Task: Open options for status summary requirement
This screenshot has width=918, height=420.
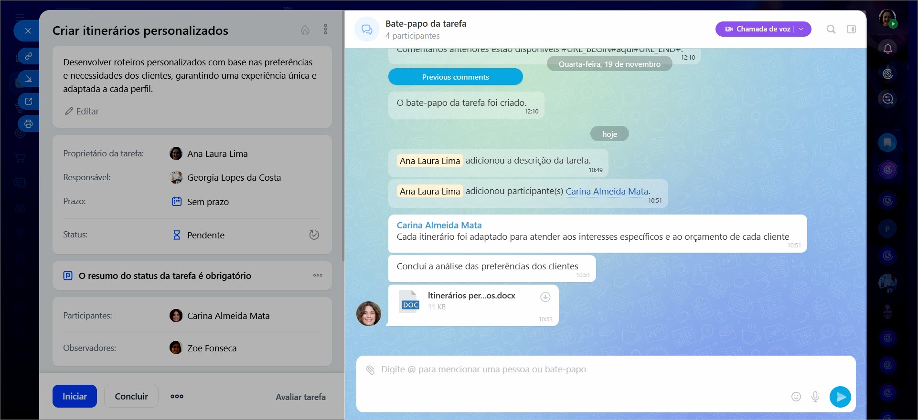Action: pos(318,276)
